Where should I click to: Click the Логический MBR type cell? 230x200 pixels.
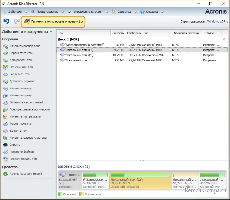pos(153,55)
